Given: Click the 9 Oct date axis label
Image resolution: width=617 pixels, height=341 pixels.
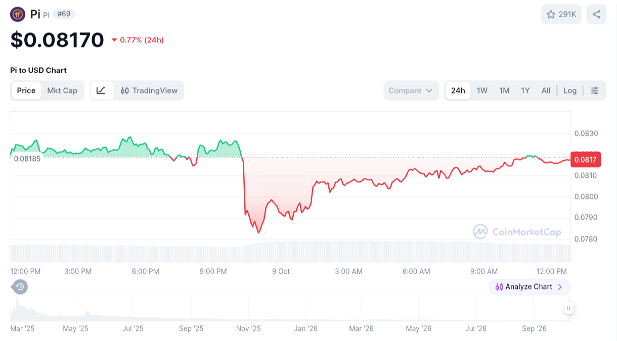Looking at the screenshot, I should point(281,271).
